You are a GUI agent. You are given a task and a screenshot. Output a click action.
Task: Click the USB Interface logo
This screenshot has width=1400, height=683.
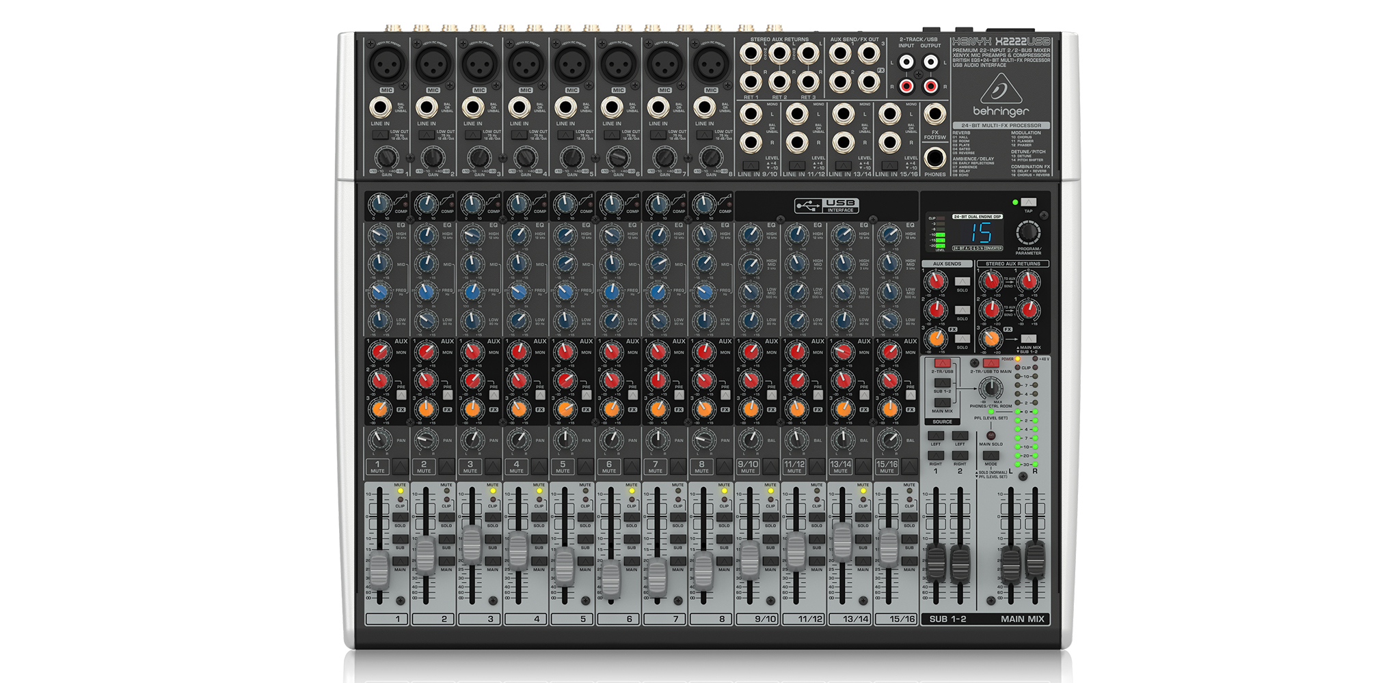point(826,205)
